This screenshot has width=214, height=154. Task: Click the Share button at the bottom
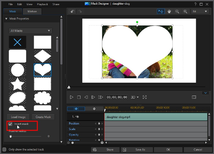[x=105, y=150]
